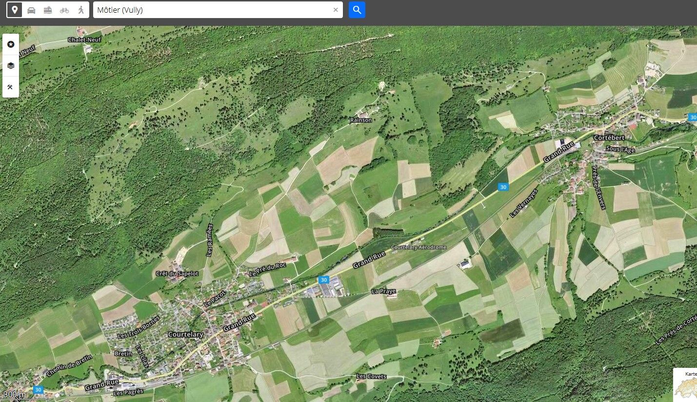Image resolution: width=697 pixels, height=402 pixels.
Task: Choose public transport routing mode
Action: click(x=48, y=10)
